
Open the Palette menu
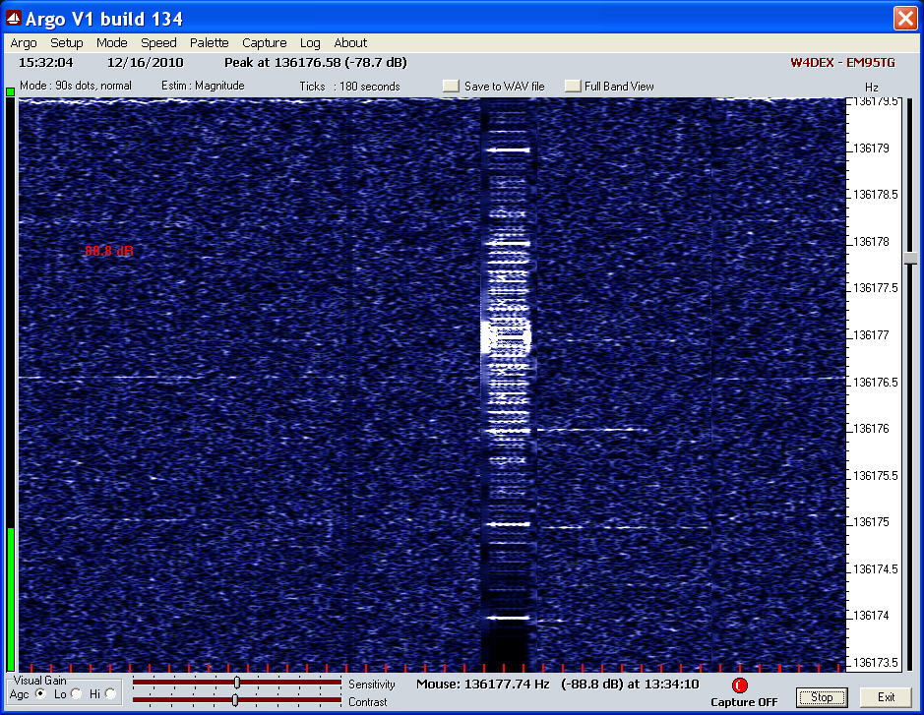[x=210, y=43]
